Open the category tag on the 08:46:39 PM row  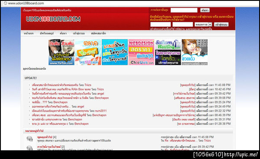(x=174, y=115)
